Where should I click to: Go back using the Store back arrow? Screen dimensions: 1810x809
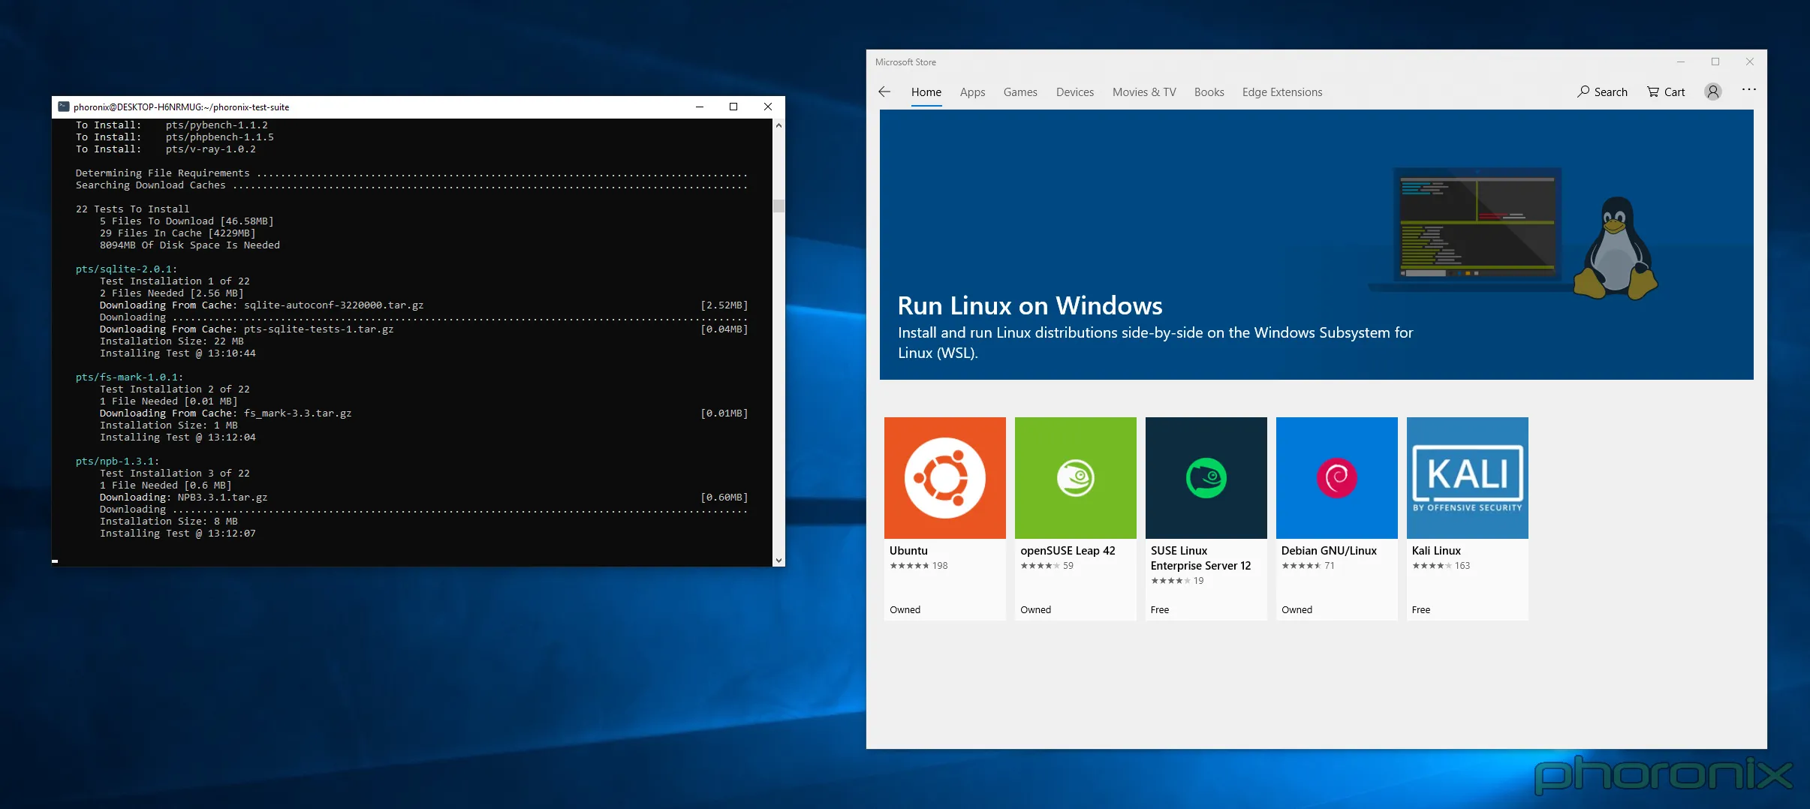pyautogui.click(x=884, y=92)
